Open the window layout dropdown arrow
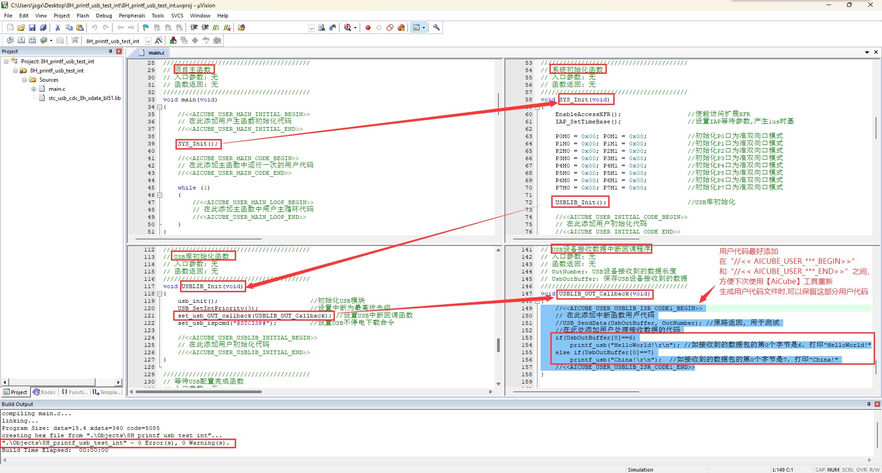The image size is (882, 473). (x=424, y=28)
